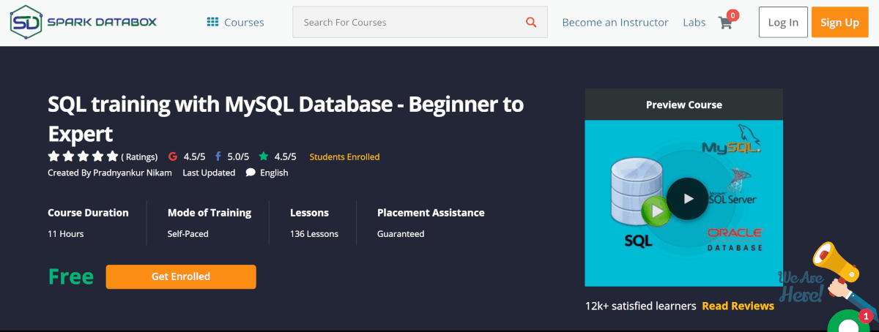The height and width of the screenshot is (332, 879).
Task: Click the Preview Course header
Action: [684, 105]
